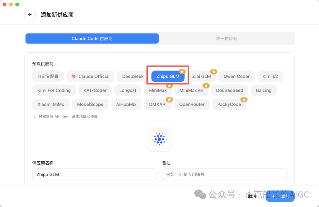Click the 供应商名称 input field

pyautogui.click(x=95, y=174)
